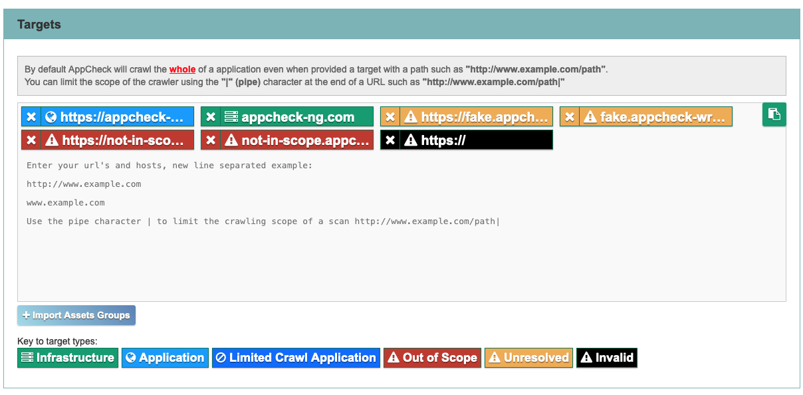Click the fake.appcheck-wr... tag text

662,117
